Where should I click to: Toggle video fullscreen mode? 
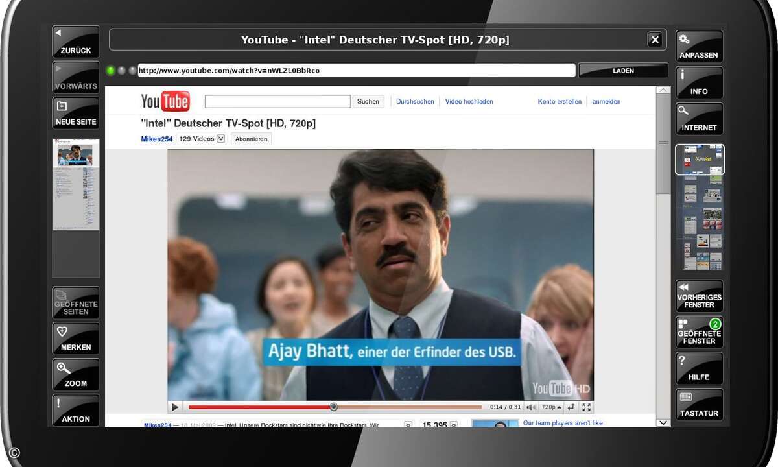tap(586, 407)
